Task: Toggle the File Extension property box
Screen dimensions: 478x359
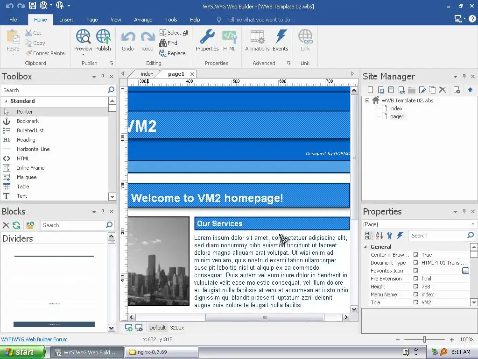Action: coord(415,279)
